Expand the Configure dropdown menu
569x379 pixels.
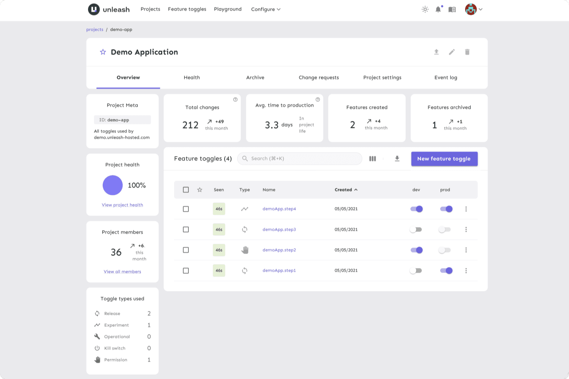click(x=266, y=9)
